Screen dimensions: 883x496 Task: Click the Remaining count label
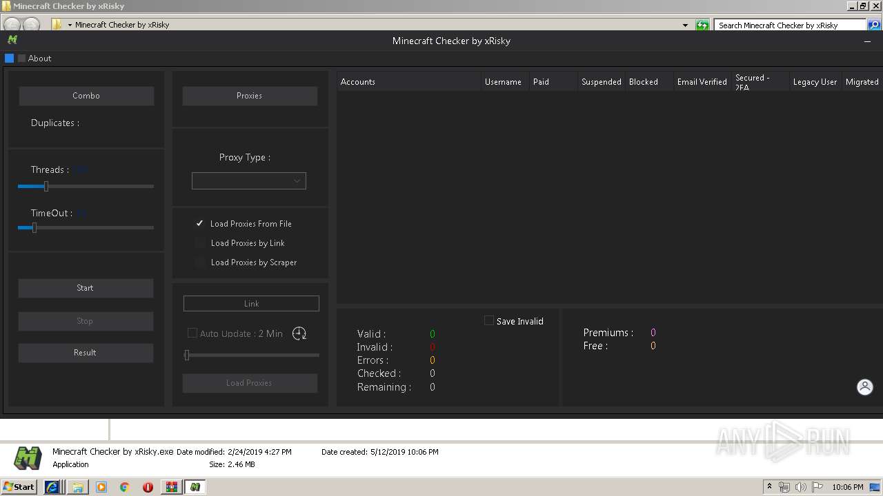click(x=384, y=387)
